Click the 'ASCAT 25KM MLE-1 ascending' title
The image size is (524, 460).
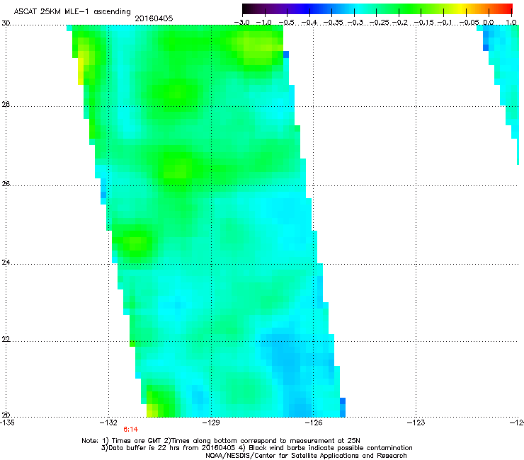[x=72, y=11]
